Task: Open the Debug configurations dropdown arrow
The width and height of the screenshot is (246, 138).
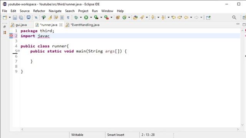Action: tap(81, 17)
